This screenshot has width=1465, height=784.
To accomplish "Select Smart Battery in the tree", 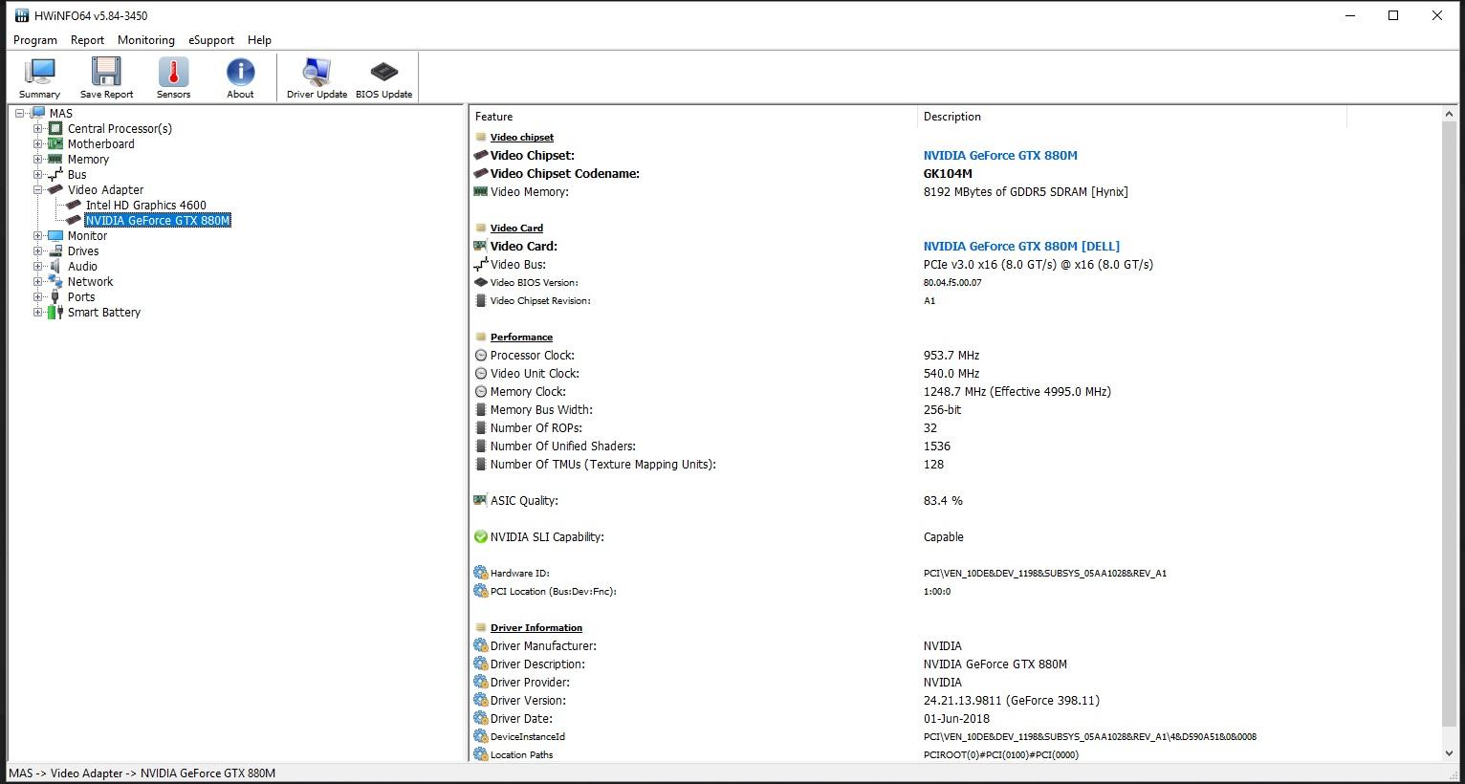I will click(103, 312).
